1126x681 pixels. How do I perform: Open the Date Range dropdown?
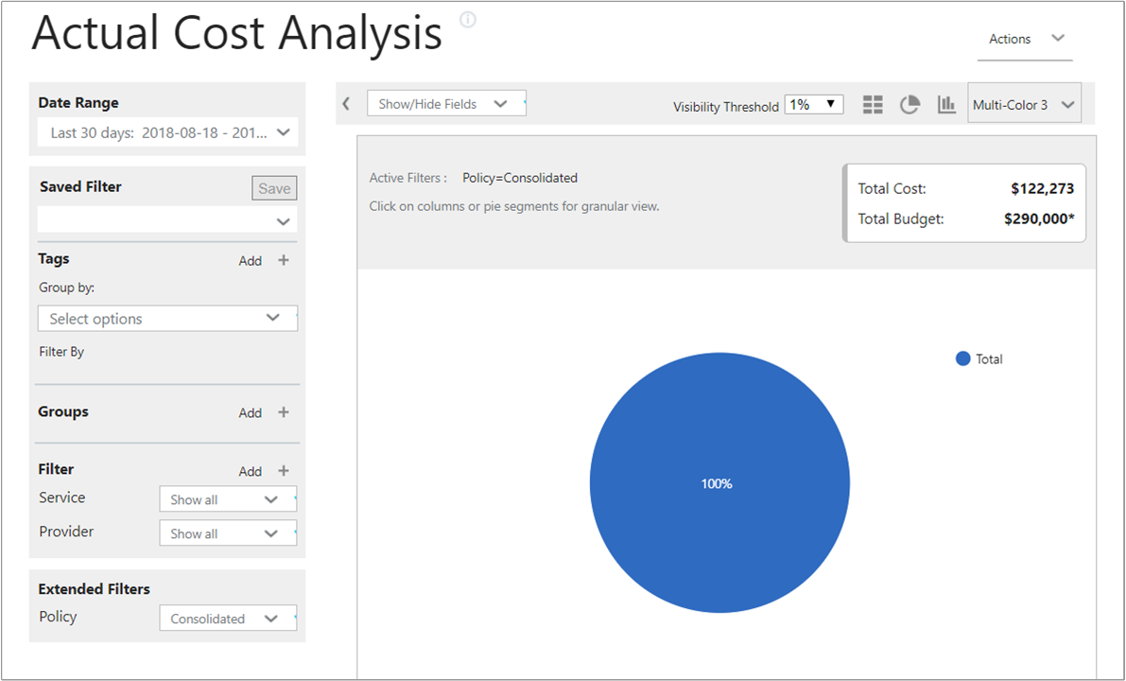167,133
